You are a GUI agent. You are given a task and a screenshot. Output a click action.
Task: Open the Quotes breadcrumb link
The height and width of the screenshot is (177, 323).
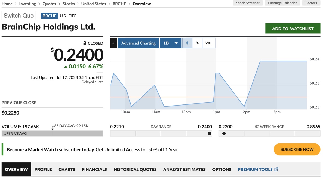coord(49,4)
